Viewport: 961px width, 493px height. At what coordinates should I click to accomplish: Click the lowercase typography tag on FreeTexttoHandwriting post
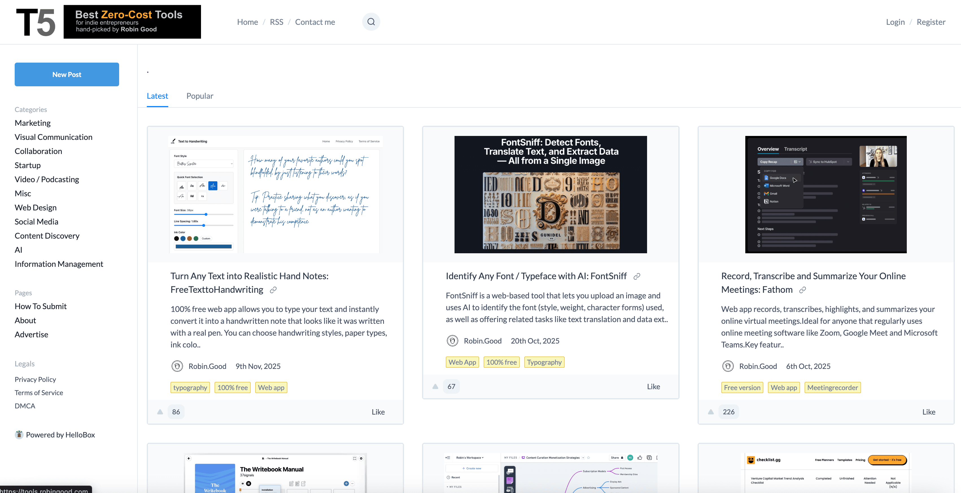190,388
